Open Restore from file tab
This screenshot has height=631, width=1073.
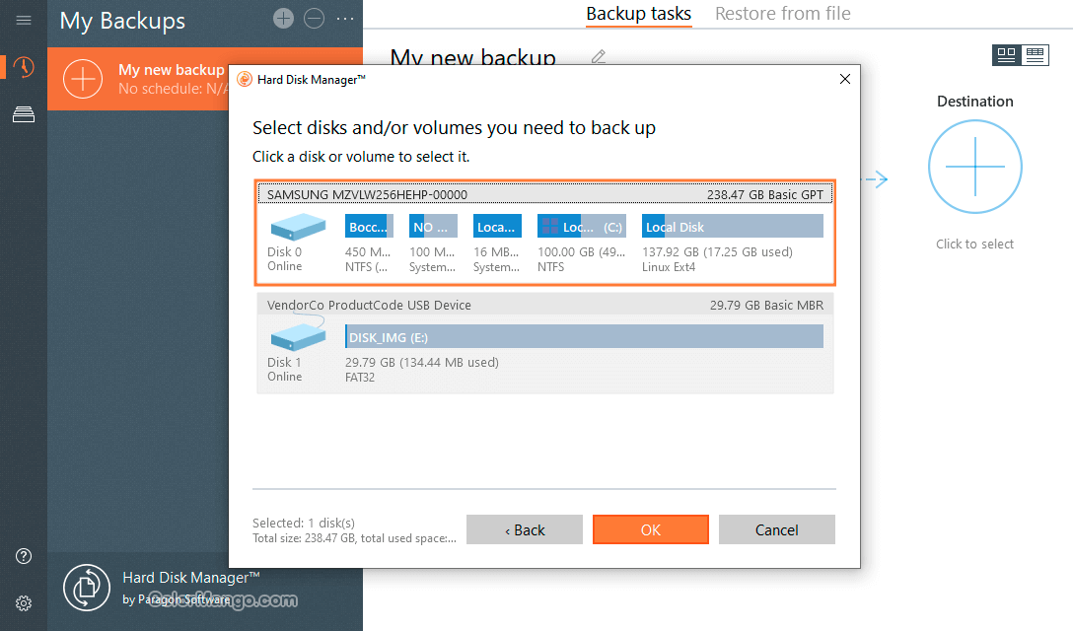pyautogui.click(x=782, y=14)
